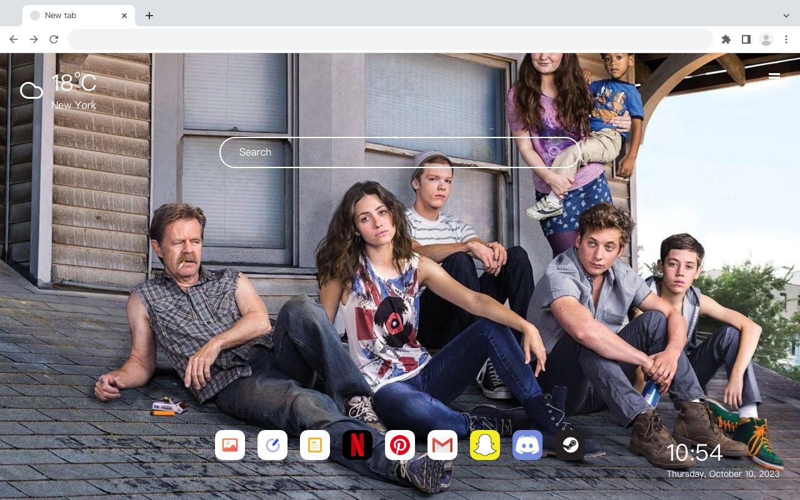Focus the browser address bar
Screen dimensions: 800x500
point(390,39)
